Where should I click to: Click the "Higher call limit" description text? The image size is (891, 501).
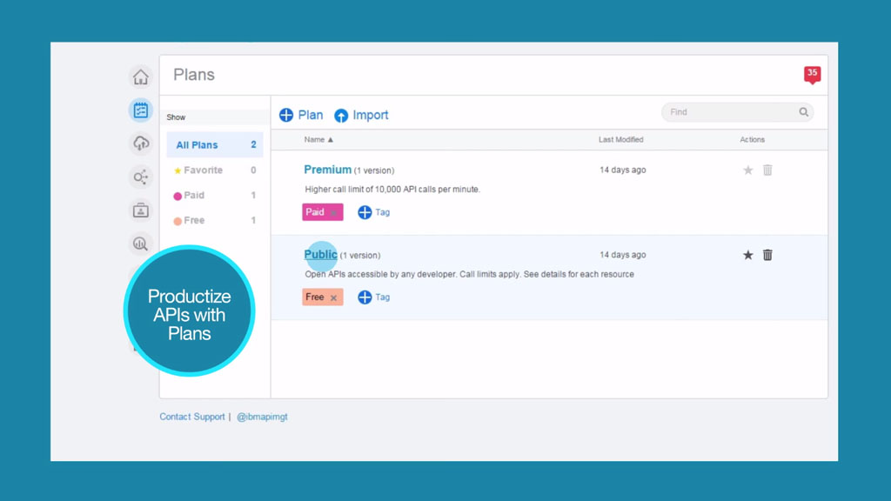coord(392,189)
